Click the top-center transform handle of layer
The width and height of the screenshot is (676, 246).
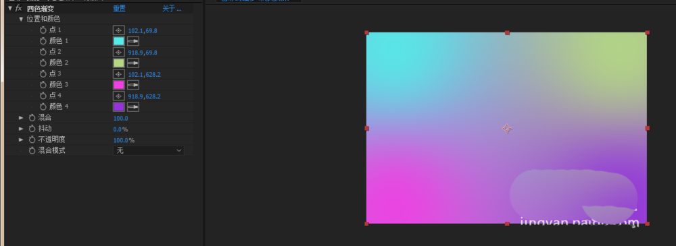[507, 32]
